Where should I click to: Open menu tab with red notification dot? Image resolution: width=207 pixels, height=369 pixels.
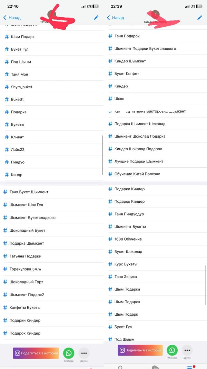190,367
